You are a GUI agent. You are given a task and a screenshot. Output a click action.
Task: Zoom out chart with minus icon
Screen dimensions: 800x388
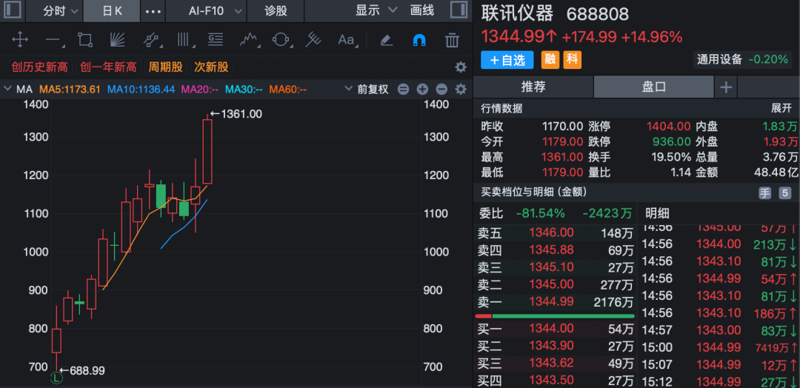coord(441,89)
